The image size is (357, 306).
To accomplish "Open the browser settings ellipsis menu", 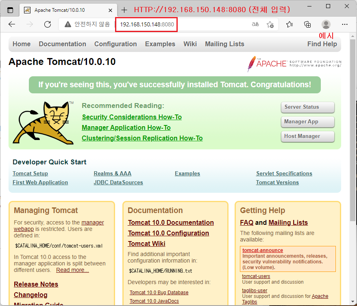I will pos(345,24).
